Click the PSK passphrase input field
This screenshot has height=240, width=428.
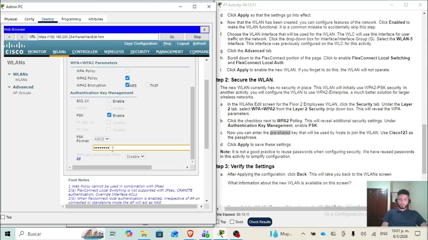[x=141, y=148]
